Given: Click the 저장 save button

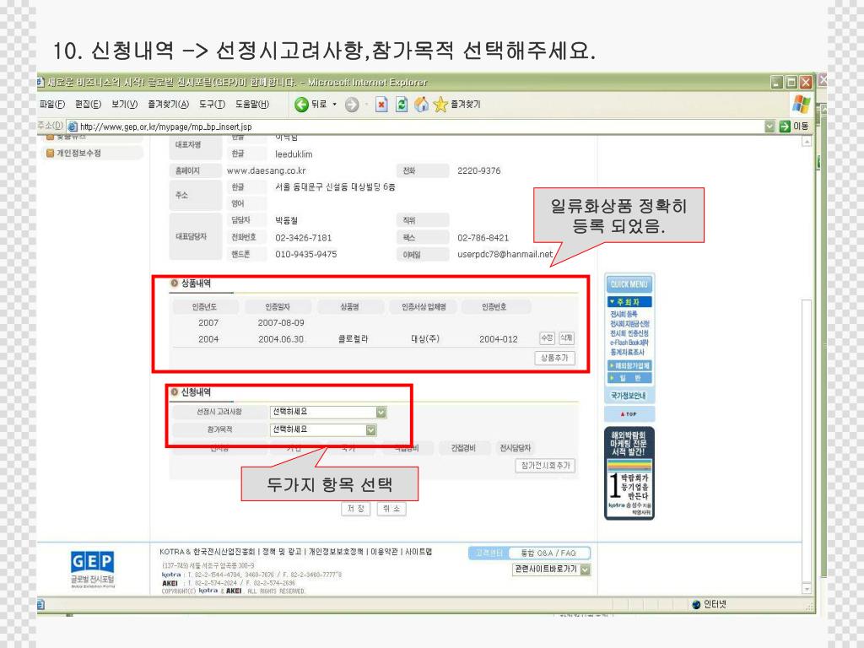Looking at the screenshot, I should tap(356, 509).
